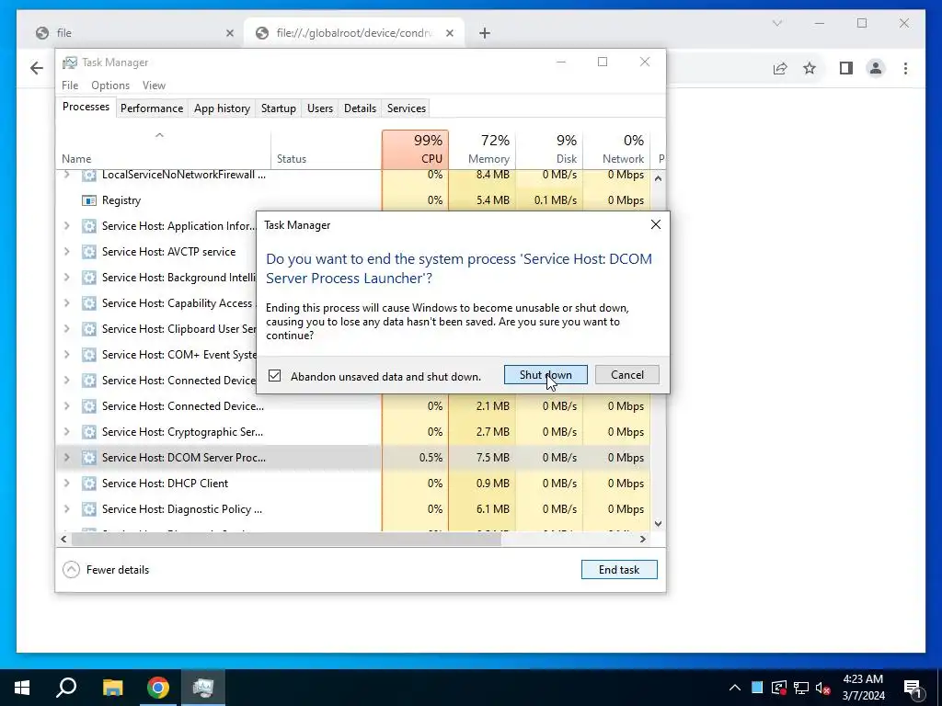Switch to the Details tab

pos(360,108)
